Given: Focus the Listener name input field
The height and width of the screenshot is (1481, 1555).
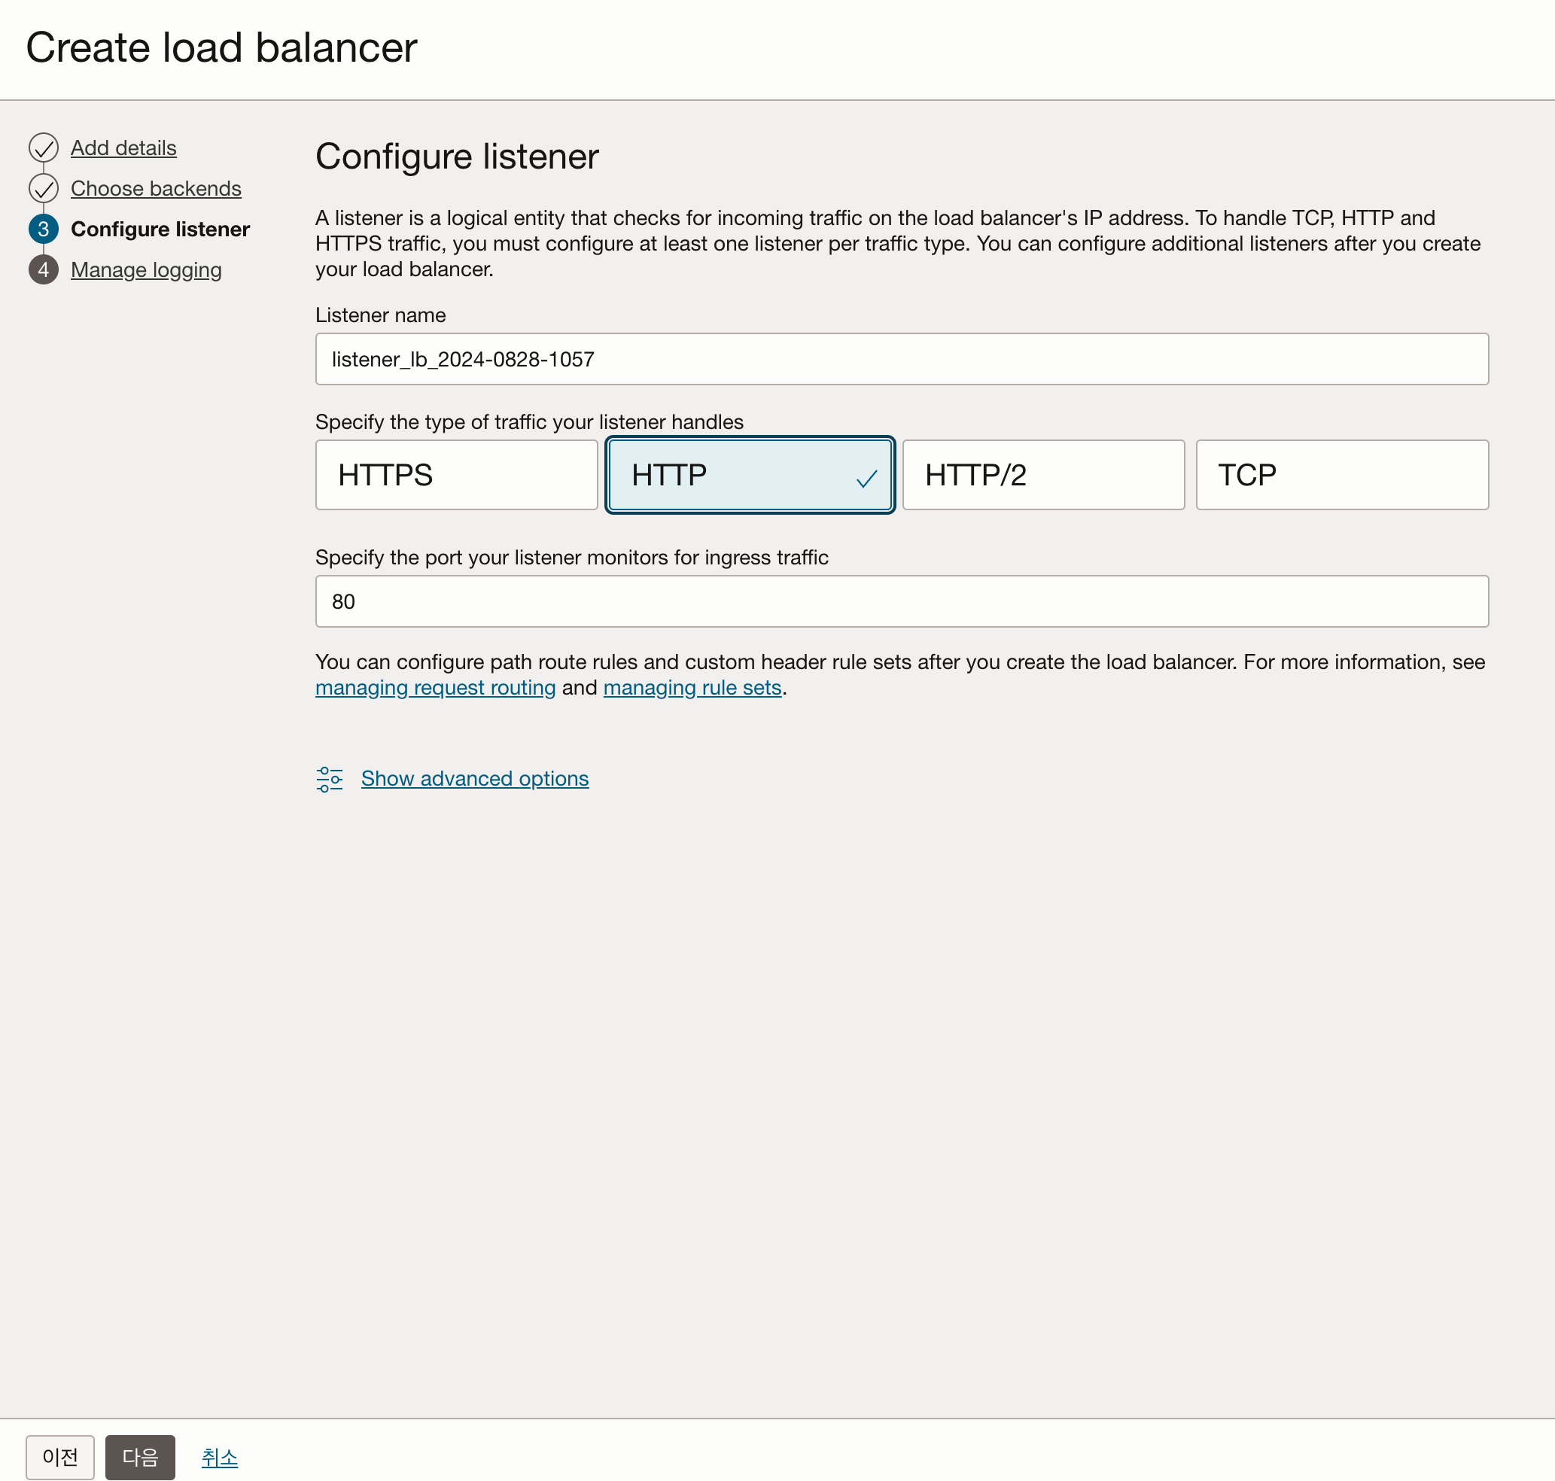Looking at the screenshot, I should pos(901,359).
